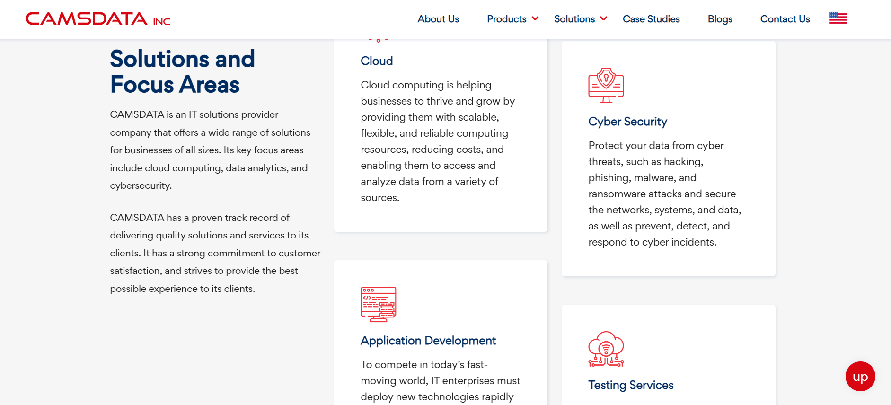Click the Cloud computing description paragraph
Image resolution: width=891 pixels, height=405 pixels.
coord(438,141)
